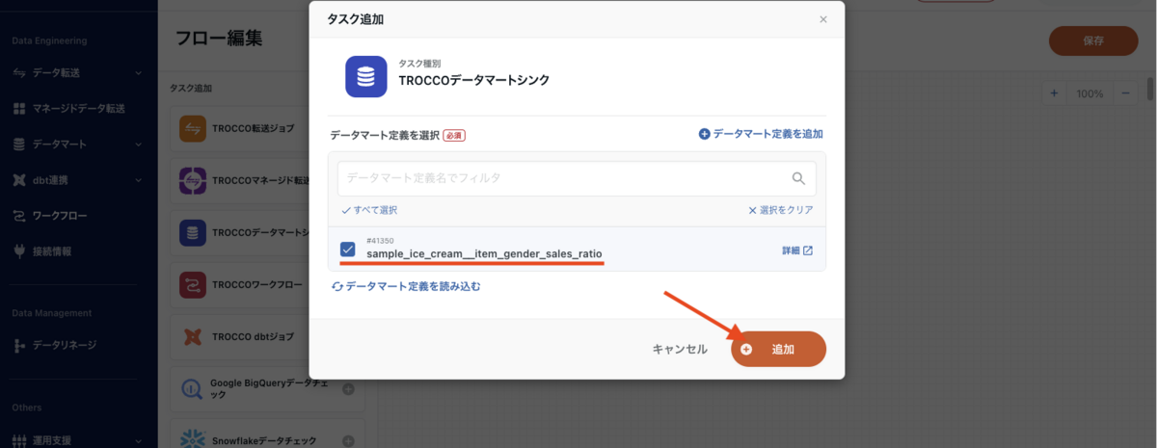The height and width of the screenshot is (448, 1157).
Task: Click the 追加 button
Action: coord(778,349)
